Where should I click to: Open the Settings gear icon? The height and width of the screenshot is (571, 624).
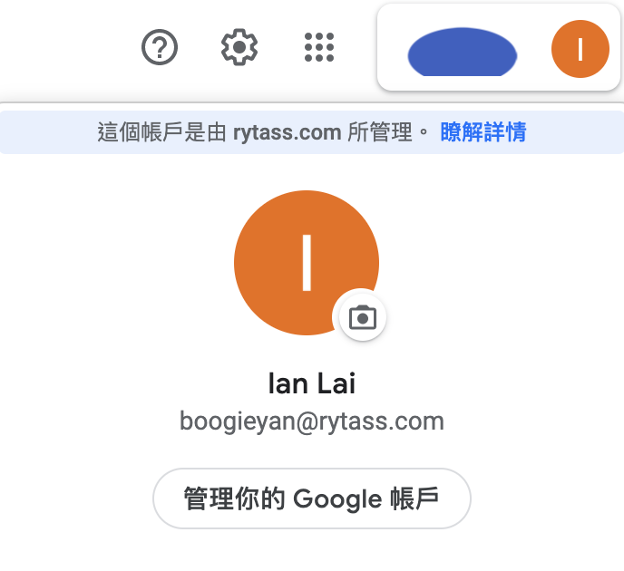pyautogui.click(x=239, y=47)
